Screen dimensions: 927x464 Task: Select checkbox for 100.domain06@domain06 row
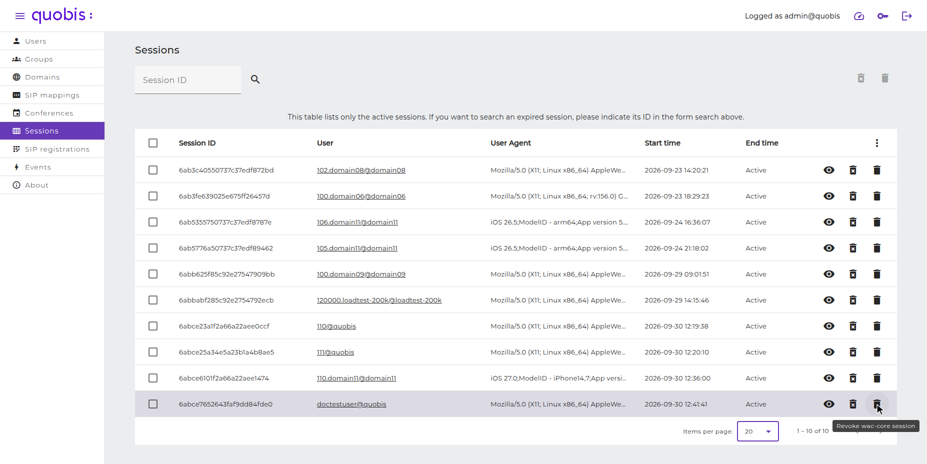(x=153, y=196)
